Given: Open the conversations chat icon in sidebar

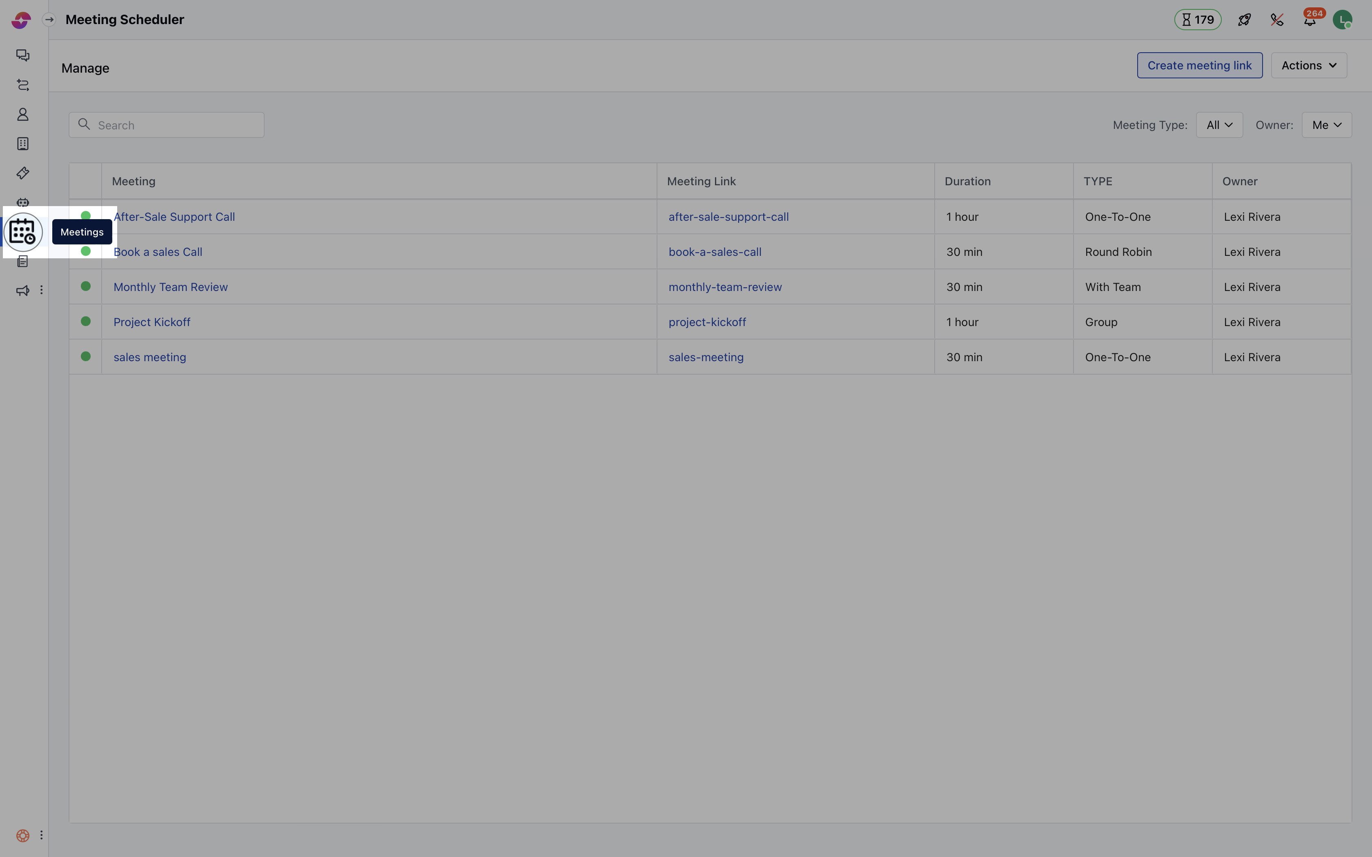Looking at the screenshot, I should pos(23,55).
